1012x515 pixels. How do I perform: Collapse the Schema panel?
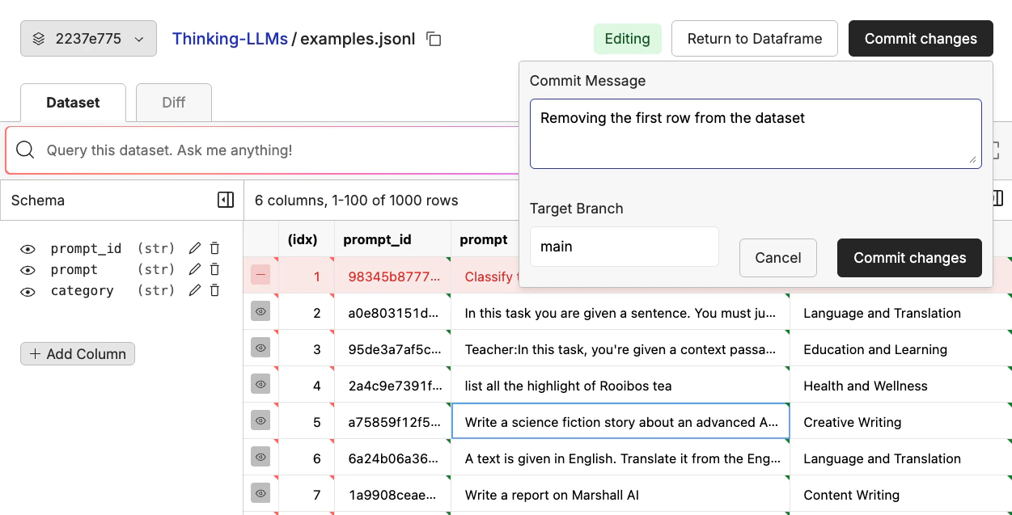click(x=226, y=199)
